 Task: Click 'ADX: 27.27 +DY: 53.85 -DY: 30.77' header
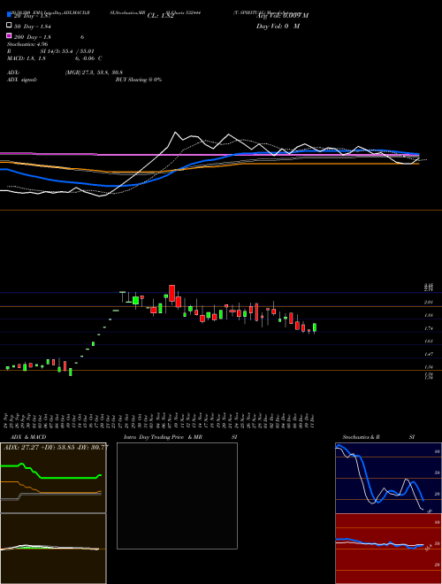tap(56, 447)
